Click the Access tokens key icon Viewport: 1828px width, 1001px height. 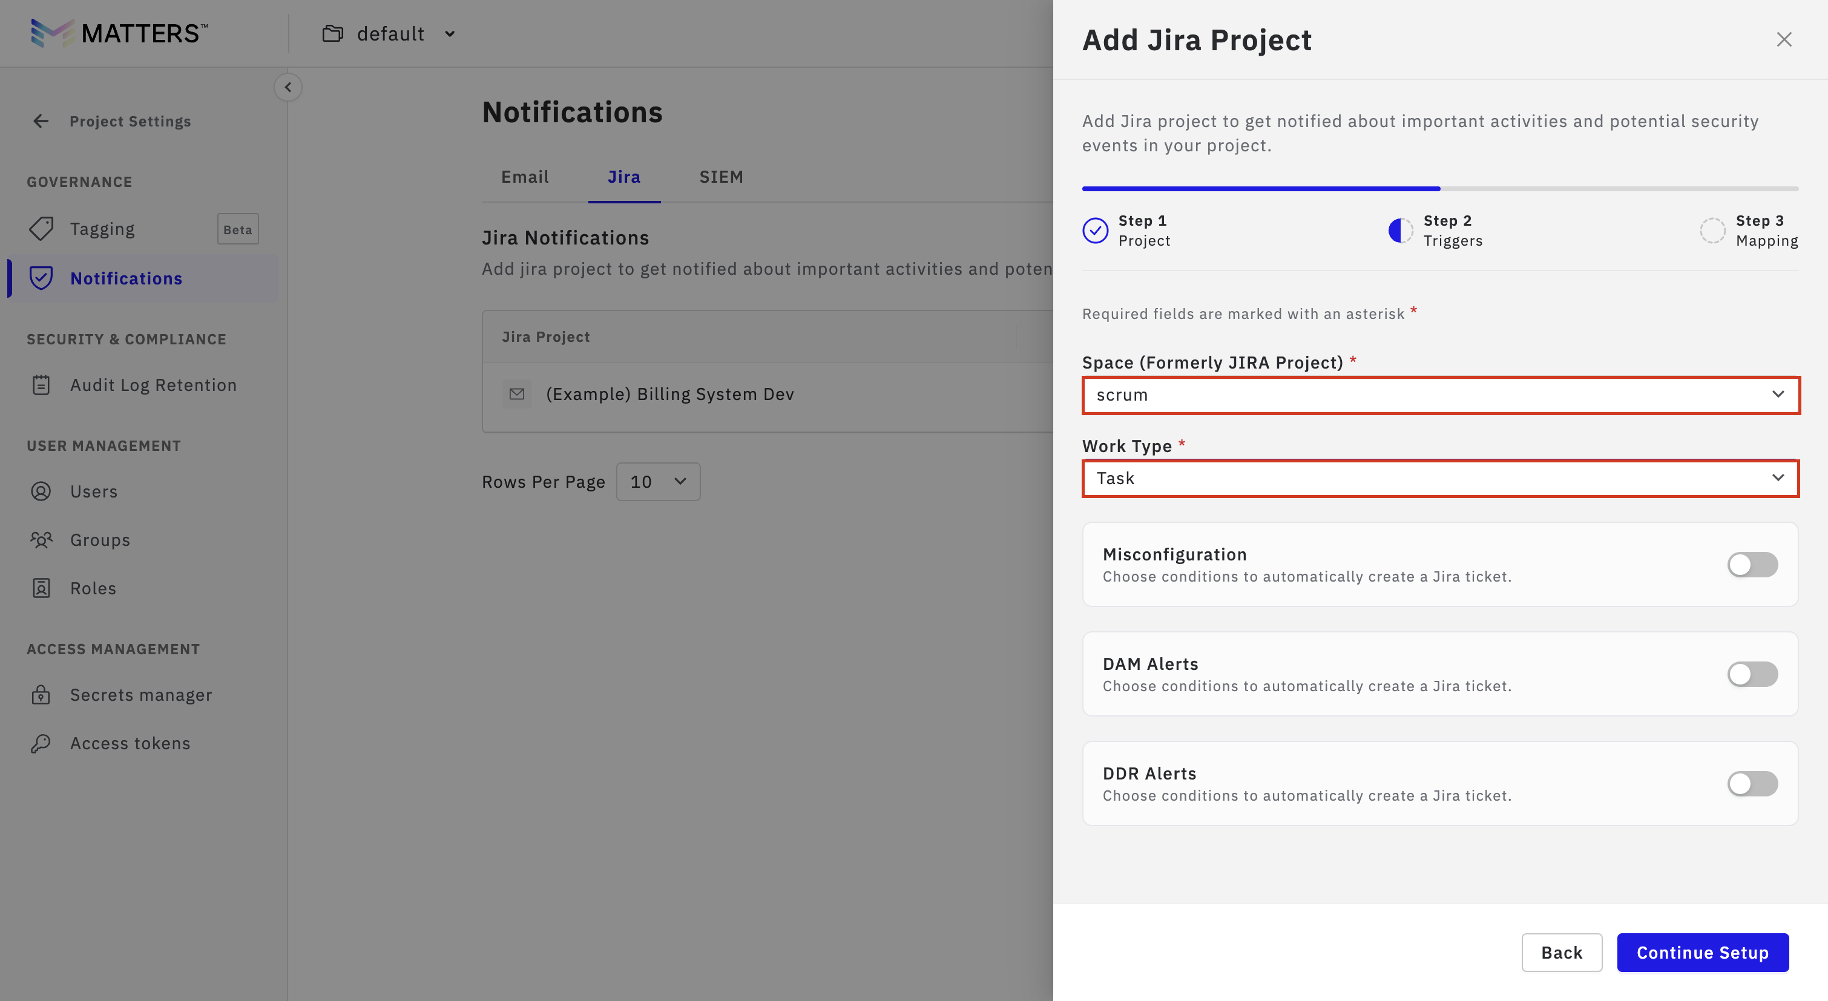click(x=41, y=743)
